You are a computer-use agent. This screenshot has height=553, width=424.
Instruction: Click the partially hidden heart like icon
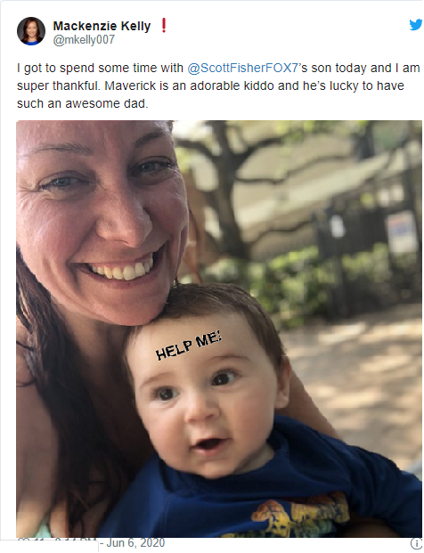point(21,541)
